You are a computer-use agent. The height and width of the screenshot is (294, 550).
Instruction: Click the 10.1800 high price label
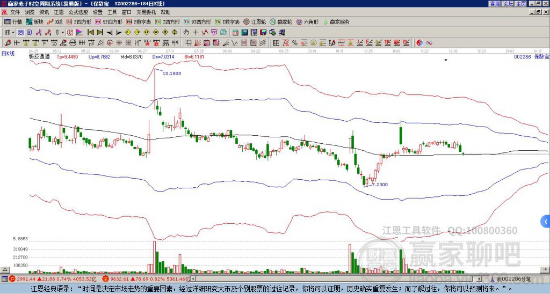tap(172, 73)
